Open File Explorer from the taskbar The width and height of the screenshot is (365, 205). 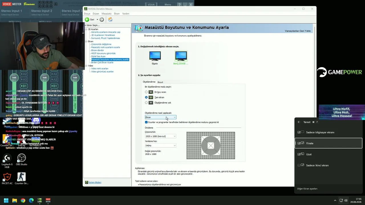pos(15,200)
